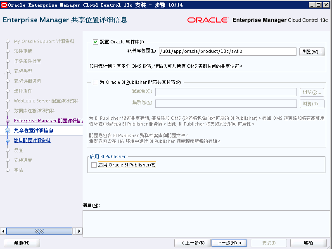Click the 消息(M) message text area
The height and width of the screenshot is (249, 332).
[x=206, y=223]
